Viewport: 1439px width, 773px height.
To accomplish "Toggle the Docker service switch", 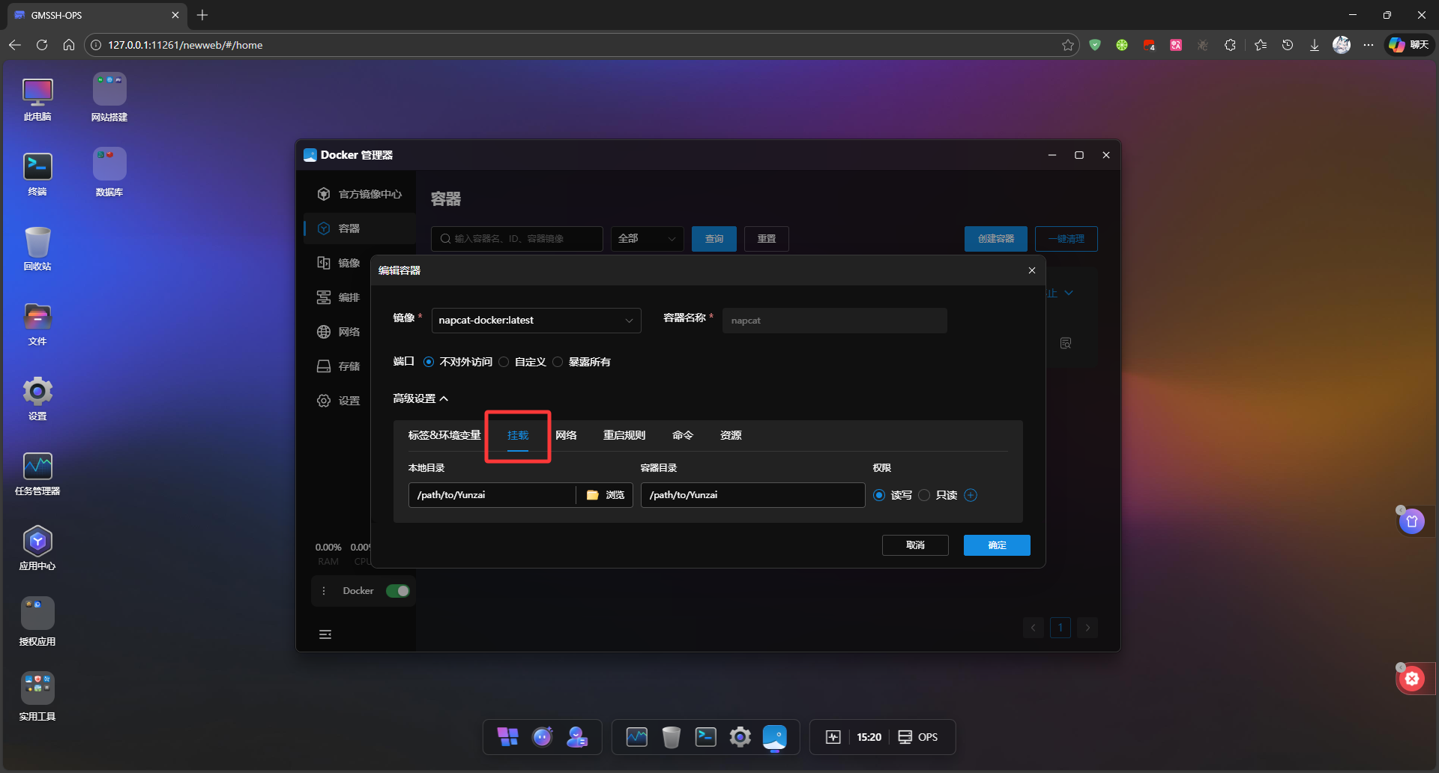I will (397, 591).
